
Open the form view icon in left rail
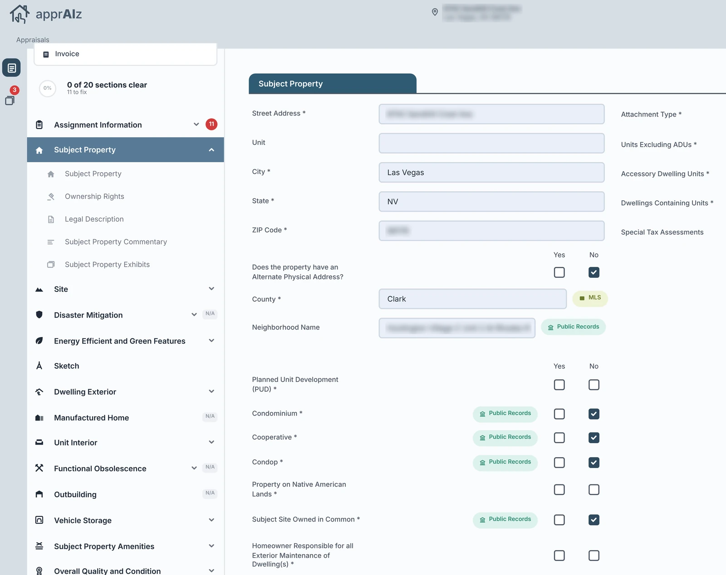pyautogui.click(x=11, y=68)
